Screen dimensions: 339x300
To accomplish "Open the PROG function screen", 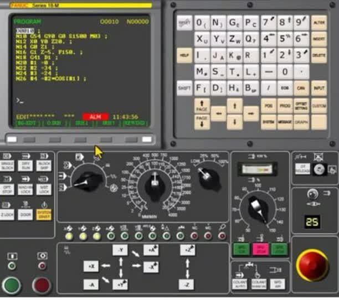I will [285, 106].
